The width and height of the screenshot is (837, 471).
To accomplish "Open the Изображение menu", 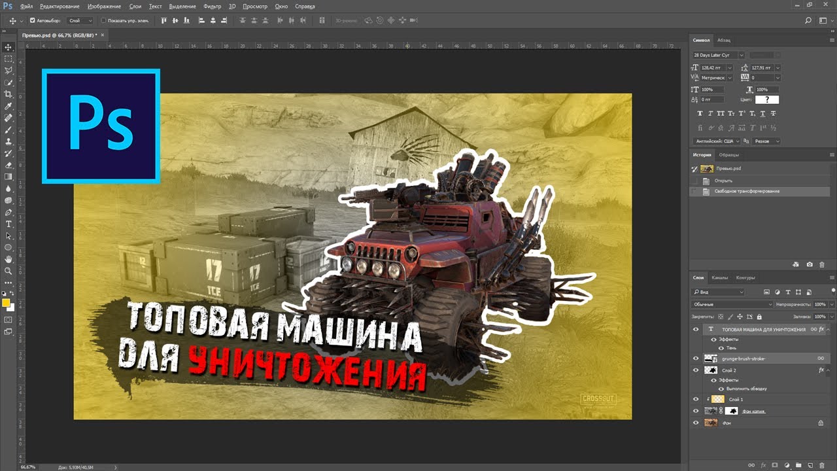I will pyautogui.click(x=103, y=6).
